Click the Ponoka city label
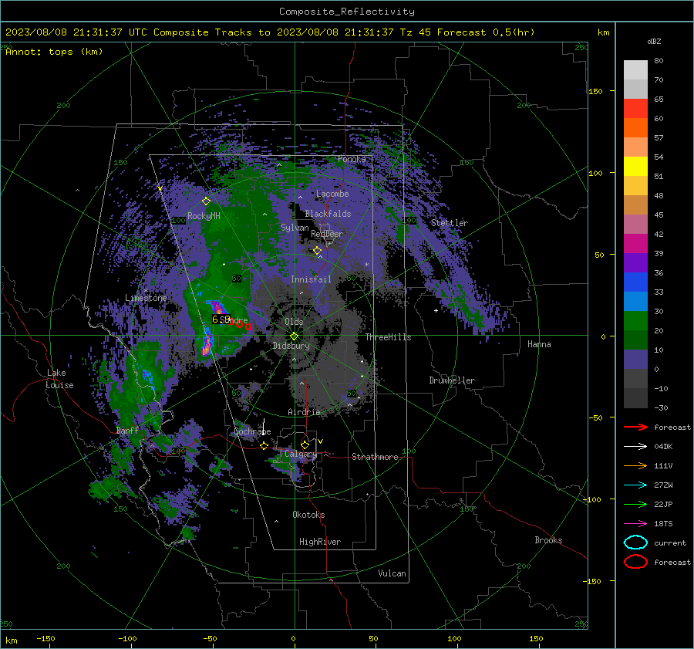The image size is (694, 649). [352, 159]
